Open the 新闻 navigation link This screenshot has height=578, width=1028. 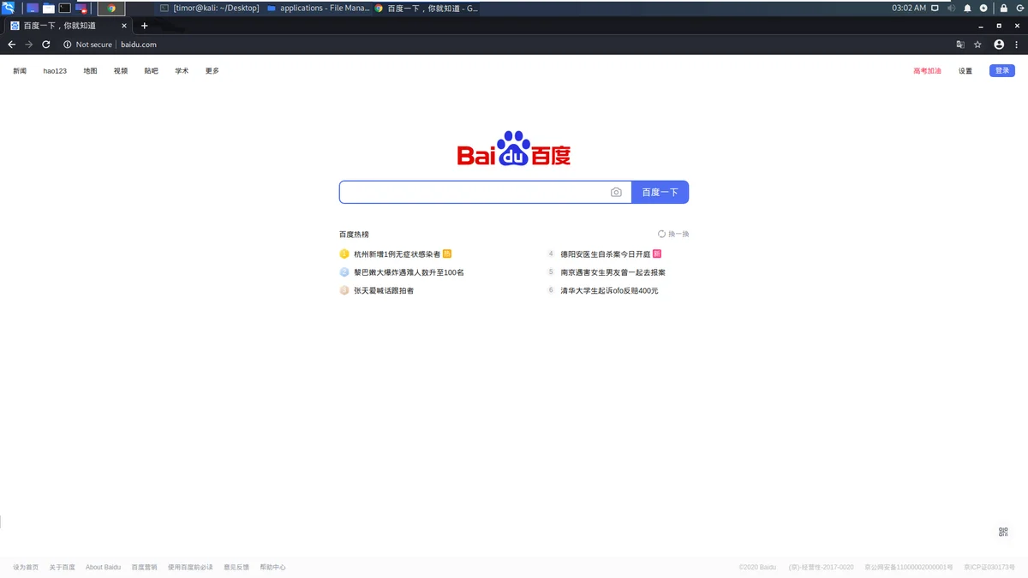20,71
